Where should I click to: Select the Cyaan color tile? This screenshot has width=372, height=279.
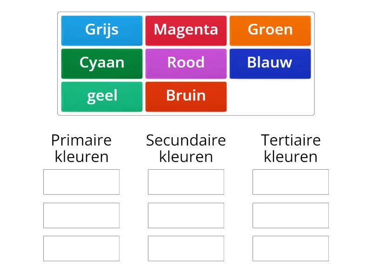pos(101,63)
